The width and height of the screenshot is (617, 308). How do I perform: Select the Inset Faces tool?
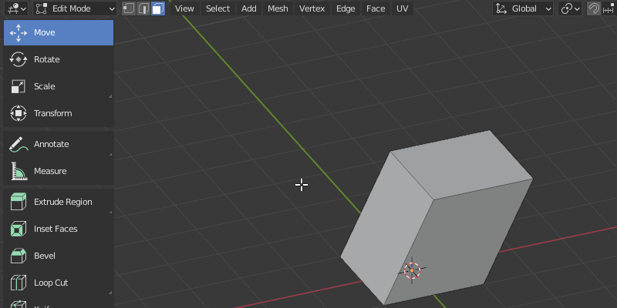(x=59, y=229)
